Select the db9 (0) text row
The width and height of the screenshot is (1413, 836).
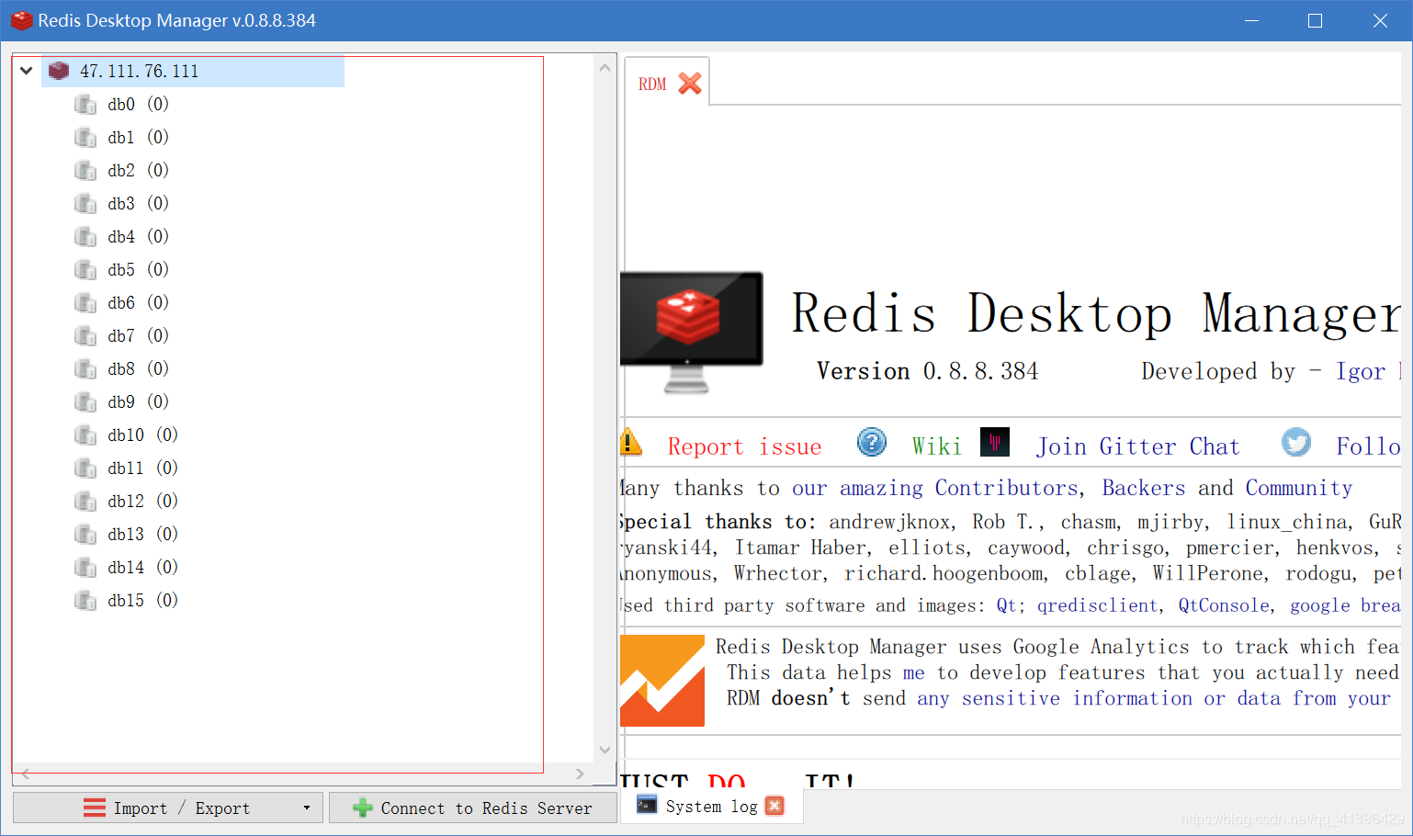pyautogui.click(x=139, y=402)
